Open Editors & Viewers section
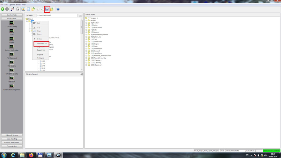This screenshot has height=158, width=281. point(12,135)
